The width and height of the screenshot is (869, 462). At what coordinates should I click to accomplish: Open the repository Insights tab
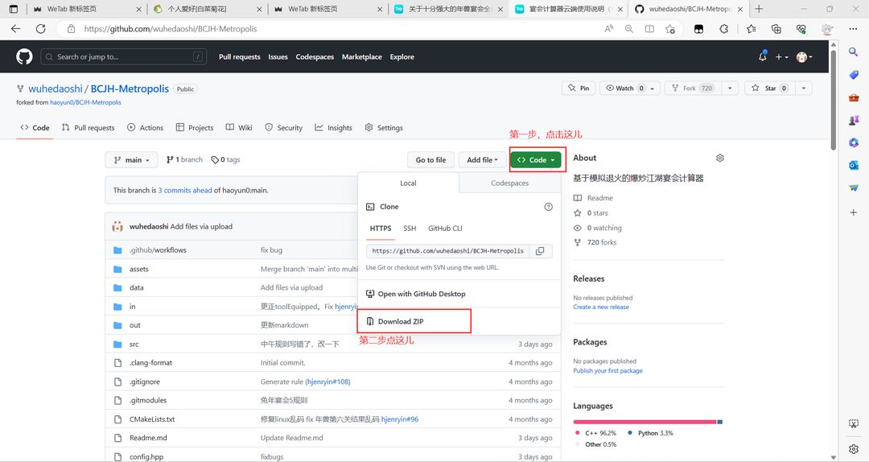coord(334,127)
